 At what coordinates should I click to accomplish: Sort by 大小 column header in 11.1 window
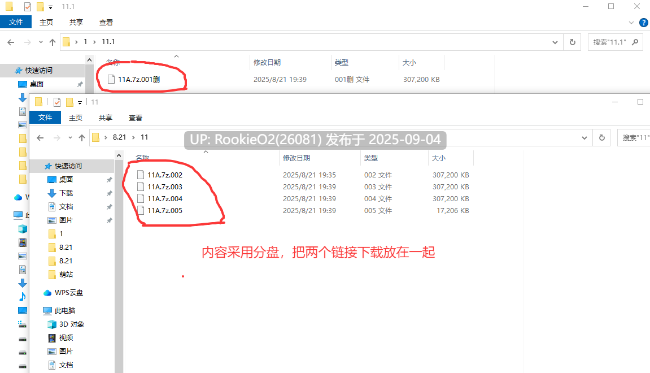[x=409, y=63]
